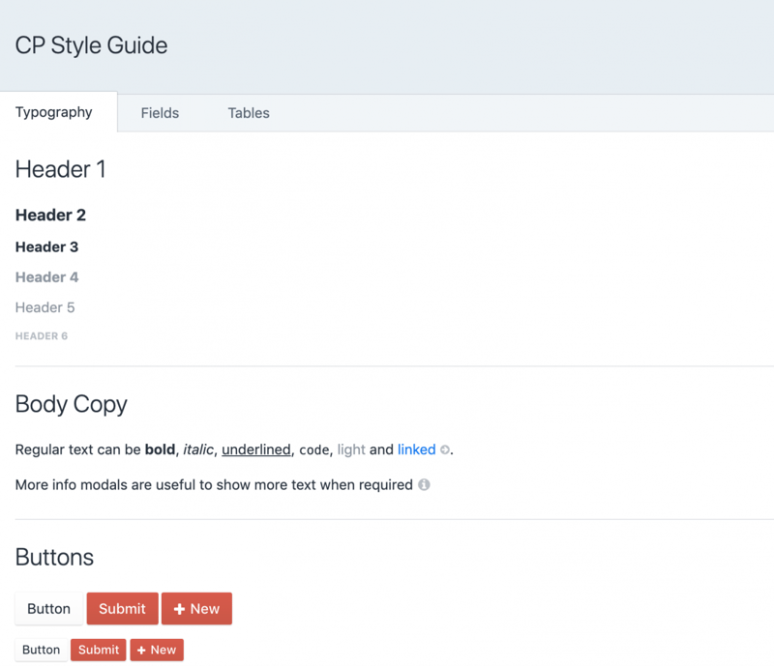Open the Fields tab
The image size is (774, 666).
160,113
